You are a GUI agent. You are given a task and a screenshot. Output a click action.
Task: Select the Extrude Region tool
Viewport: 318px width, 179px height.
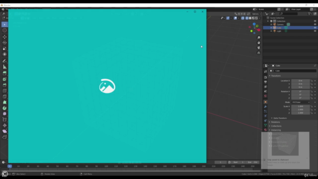4,73
